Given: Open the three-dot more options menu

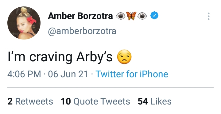Looking at the screenshot, I should (209, 16).
